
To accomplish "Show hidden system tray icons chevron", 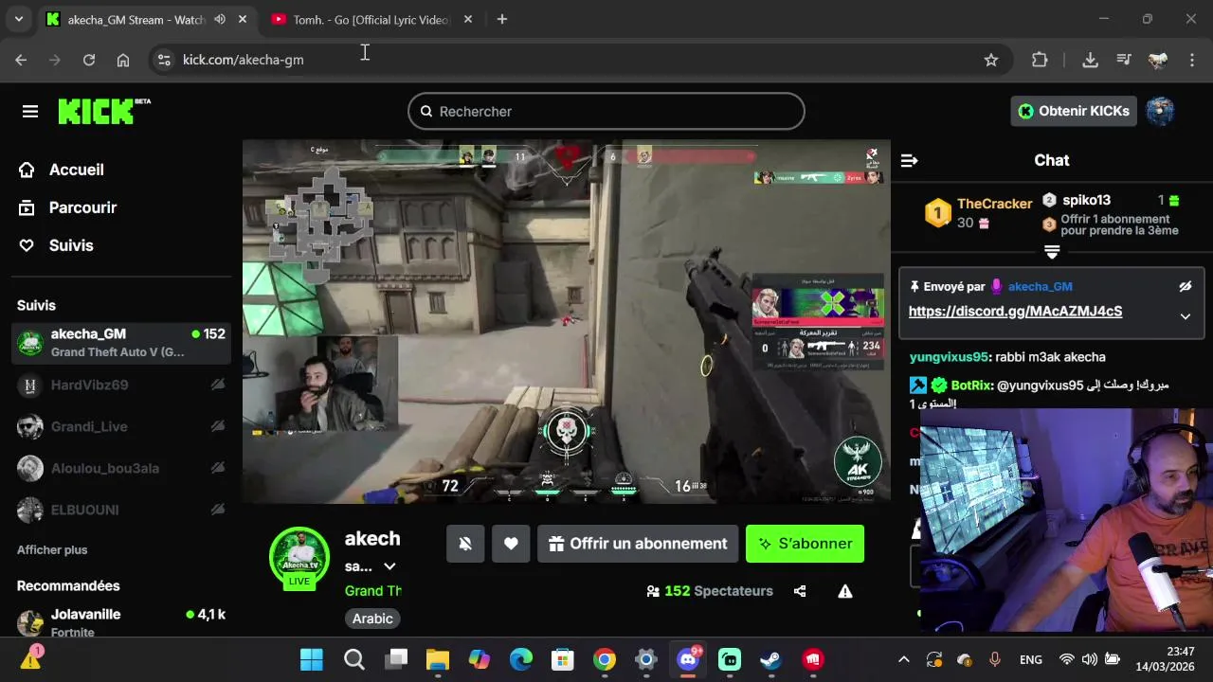I will [x=904, y=659].
